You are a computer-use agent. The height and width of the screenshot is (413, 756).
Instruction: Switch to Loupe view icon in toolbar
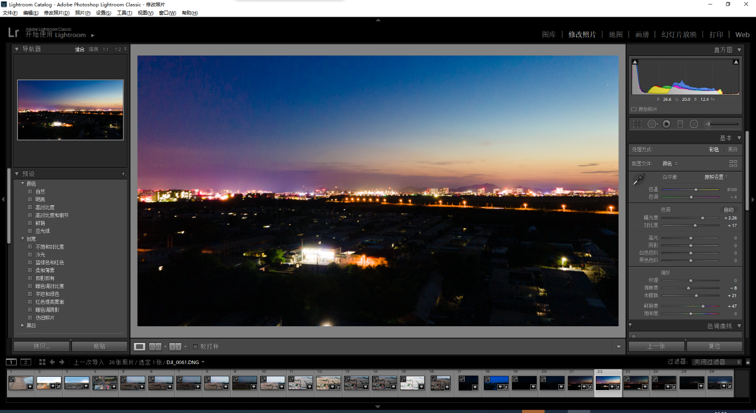coord(140,346)
